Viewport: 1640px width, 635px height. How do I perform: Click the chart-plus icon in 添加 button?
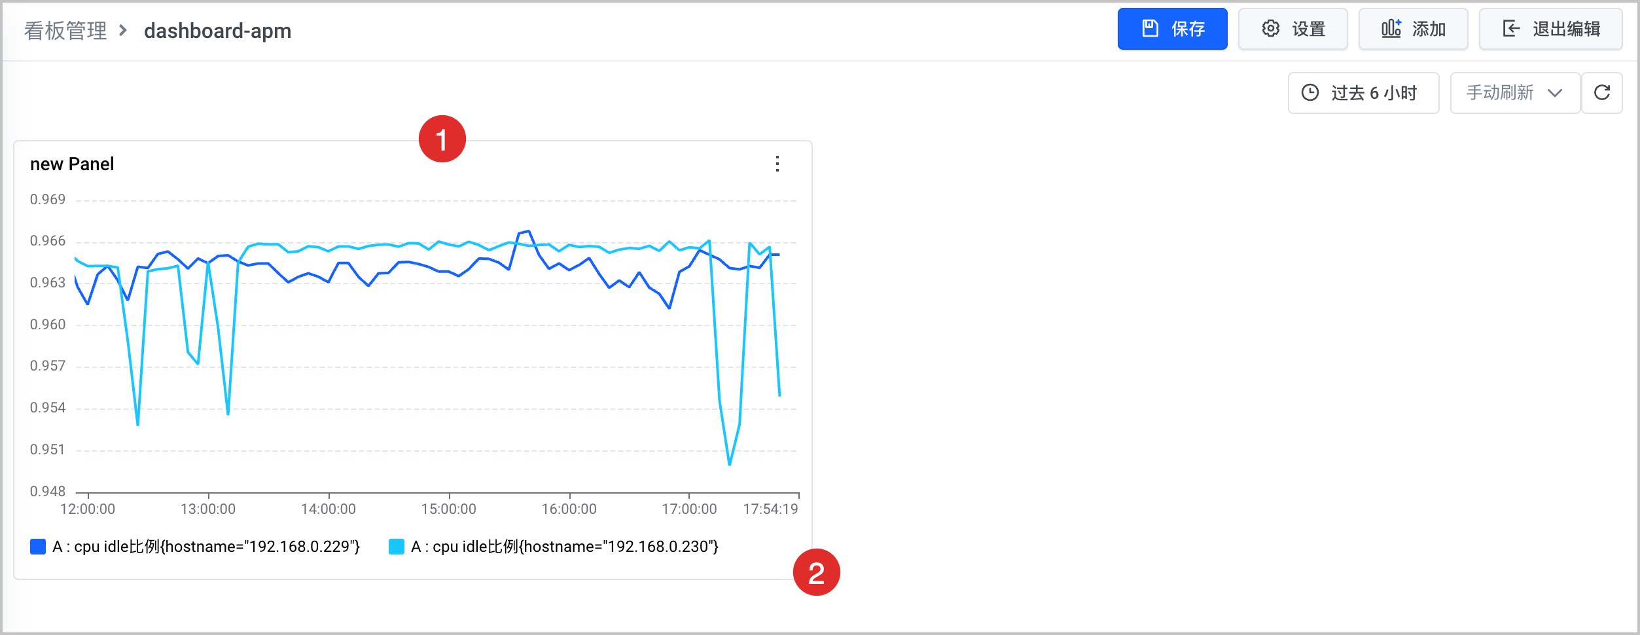point(1391,28)
